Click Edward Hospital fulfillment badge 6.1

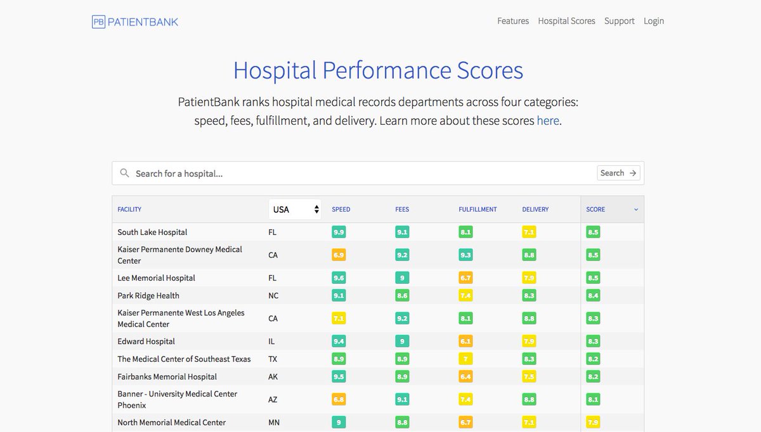(465, 341)
